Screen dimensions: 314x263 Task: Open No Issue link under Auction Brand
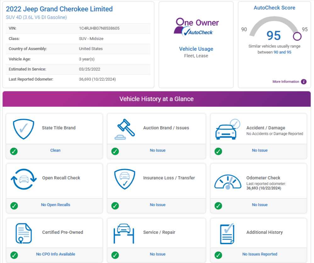click(x=158, y=150)
